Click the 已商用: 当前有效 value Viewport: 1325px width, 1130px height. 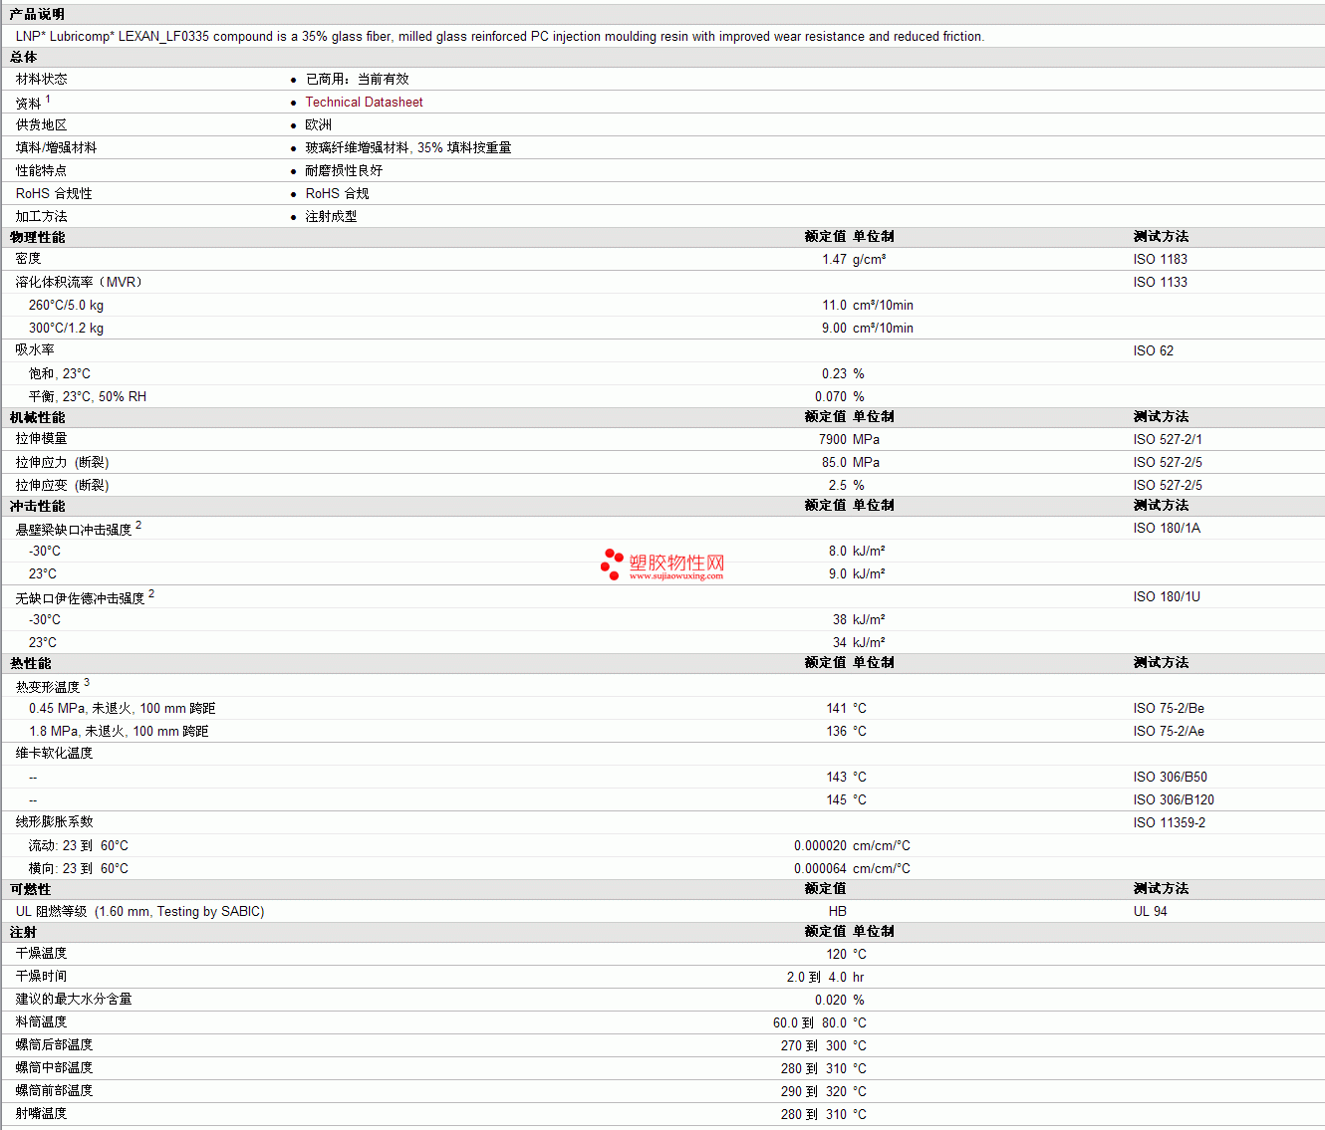[357, 79]
